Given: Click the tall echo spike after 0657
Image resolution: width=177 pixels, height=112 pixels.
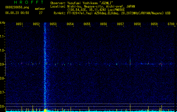Looking at the screenshot, I should 130,62.
